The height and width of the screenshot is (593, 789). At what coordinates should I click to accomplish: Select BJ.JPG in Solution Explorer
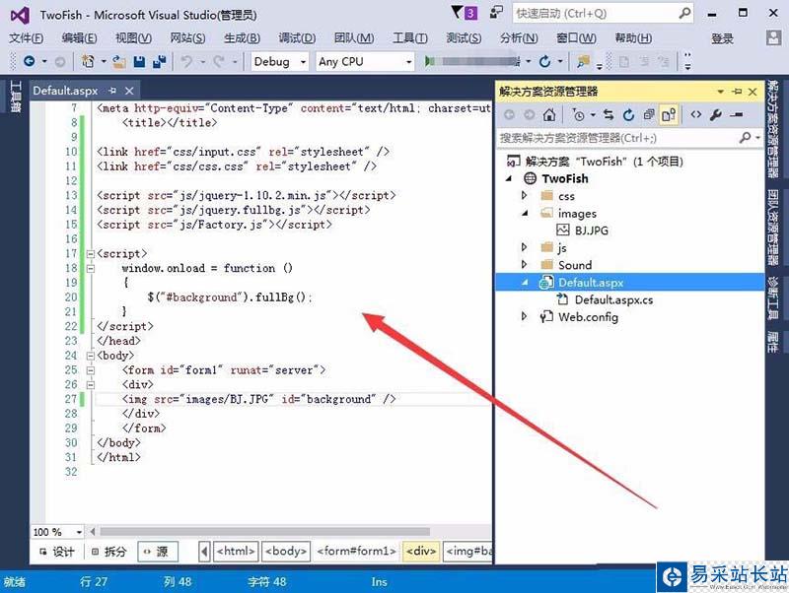(x=591, y=231)
